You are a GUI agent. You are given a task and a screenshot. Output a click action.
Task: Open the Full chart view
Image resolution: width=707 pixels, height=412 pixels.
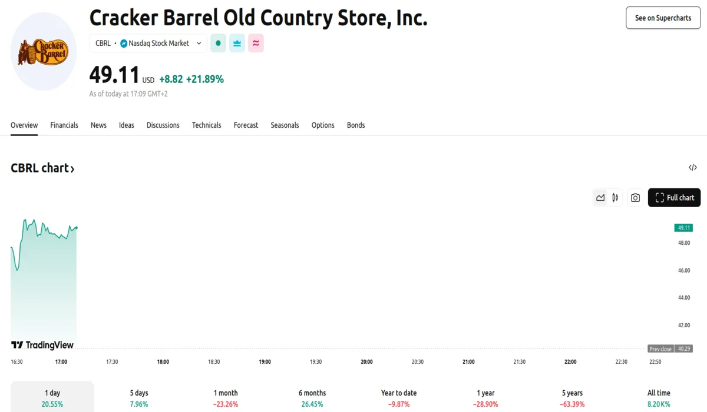(x=674, y=198)
